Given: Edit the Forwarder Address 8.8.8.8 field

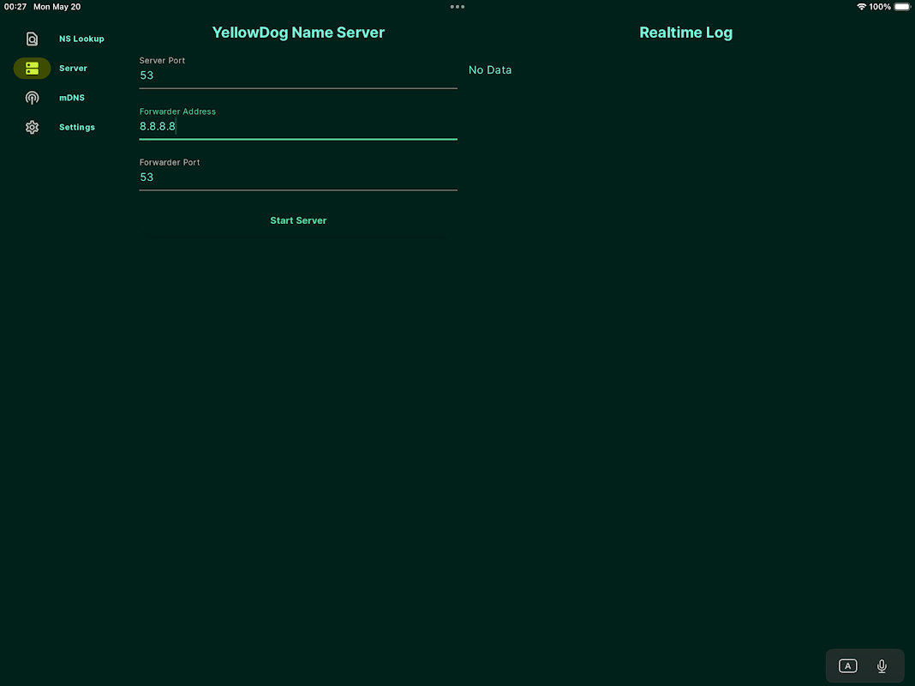Looking at the screenshot, I should [298, 123].
